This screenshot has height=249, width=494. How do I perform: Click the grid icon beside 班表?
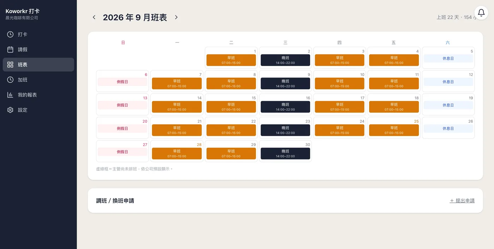click(10, 65)
